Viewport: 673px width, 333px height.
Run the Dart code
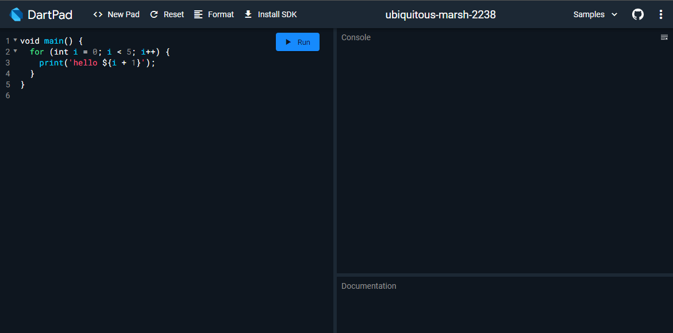coord(298,42)
